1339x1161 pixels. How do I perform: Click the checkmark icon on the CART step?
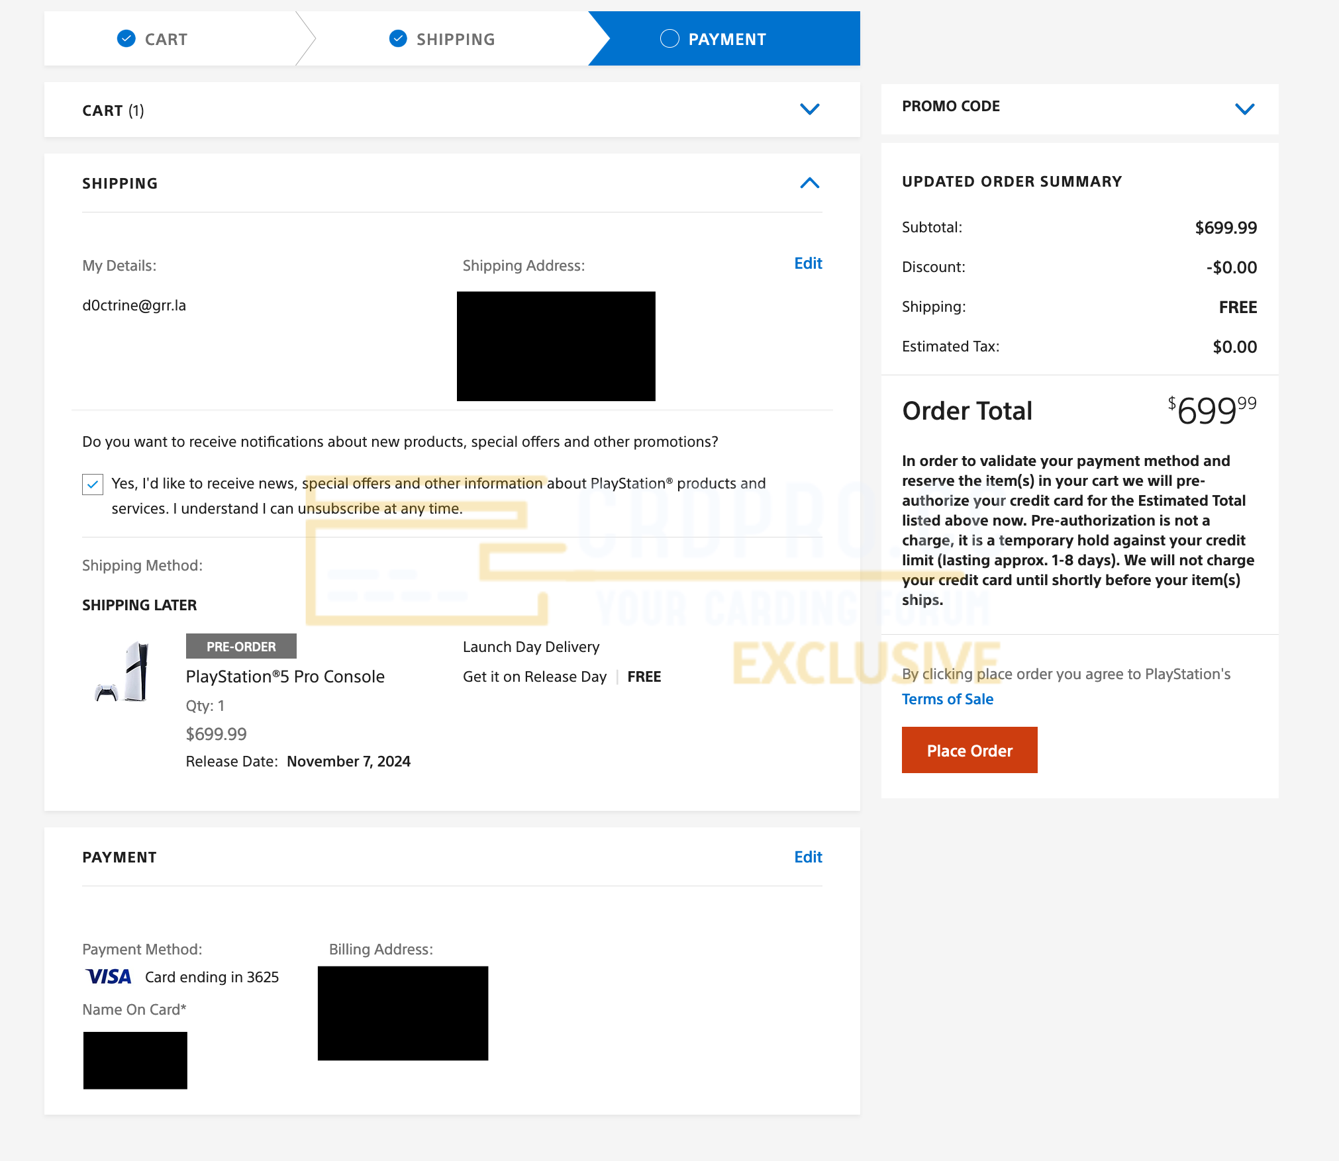coord(126,38)
